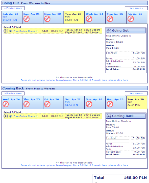The width and height of the screenshot is (149, 183).
Task: Click Warsaw 12:00 in Coming Back summary
Action: tap(114, 133)
